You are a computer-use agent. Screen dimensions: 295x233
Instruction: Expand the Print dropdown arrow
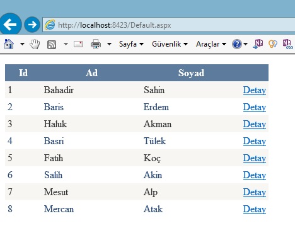[109, 44]
